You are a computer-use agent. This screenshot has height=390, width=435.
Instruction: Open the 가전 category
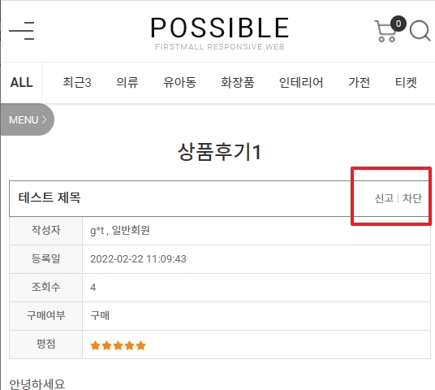(x=359, y=83)
